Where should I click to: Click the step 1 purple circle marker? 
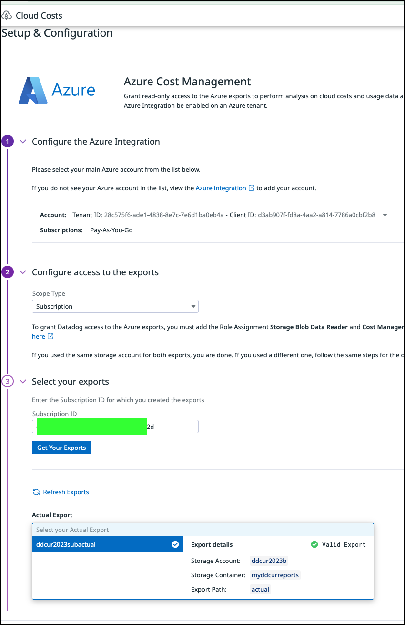(x=7, y=141)
